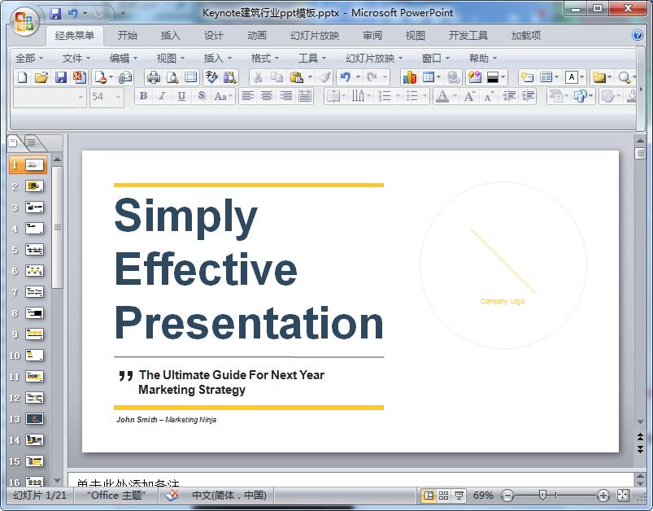
Task: Click the research binoculars book icon
Action: pos(230,77)
